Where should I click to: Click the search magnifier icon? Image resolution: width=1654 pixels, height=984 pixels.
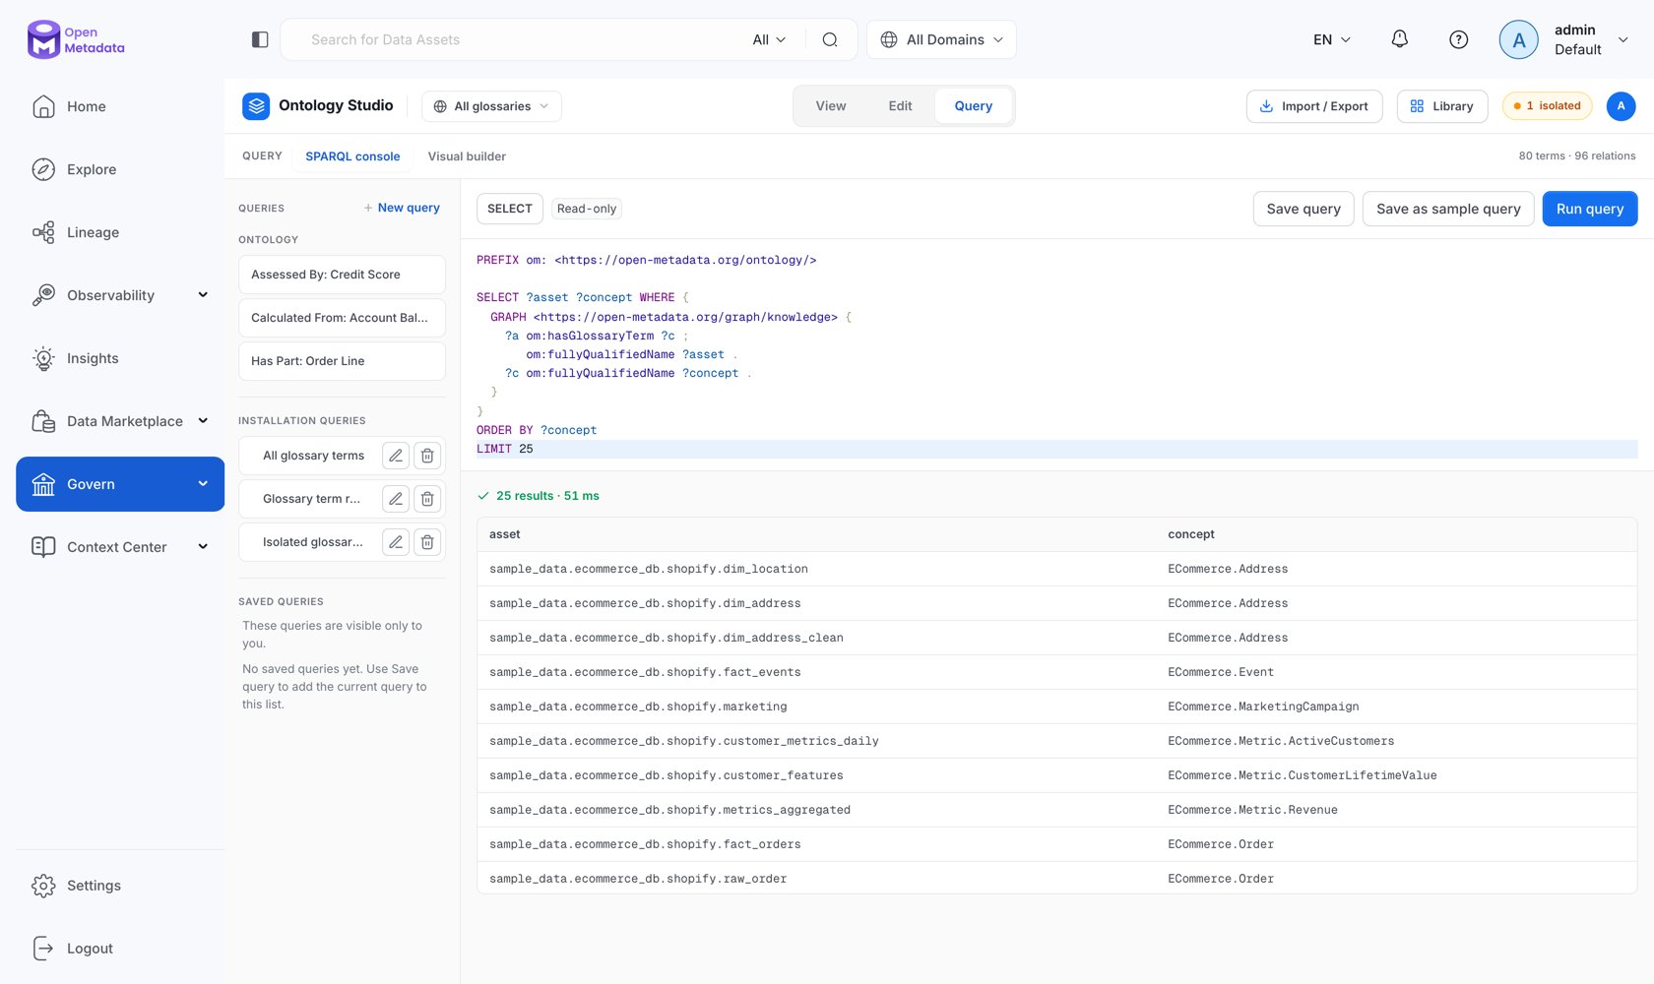[830, 39]
